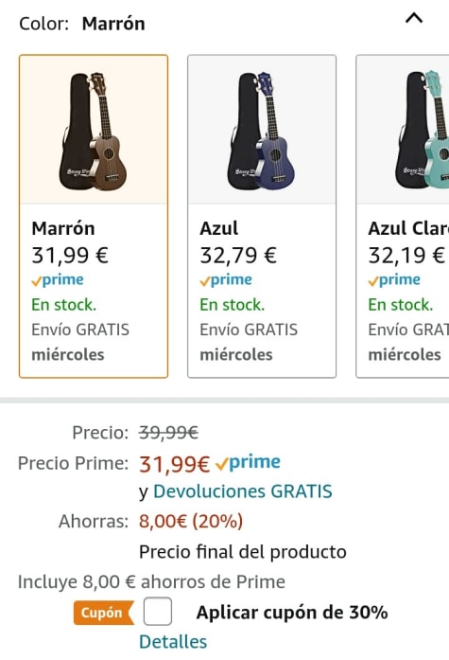449x660 pixels.
Task: Click the prime badge under Azul Claro price
Action: (x=394, y=280)
